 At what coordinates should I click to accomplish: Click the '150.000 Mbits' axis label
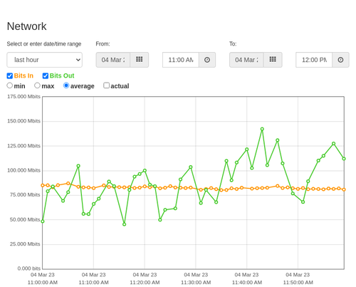tap(23, 121)
